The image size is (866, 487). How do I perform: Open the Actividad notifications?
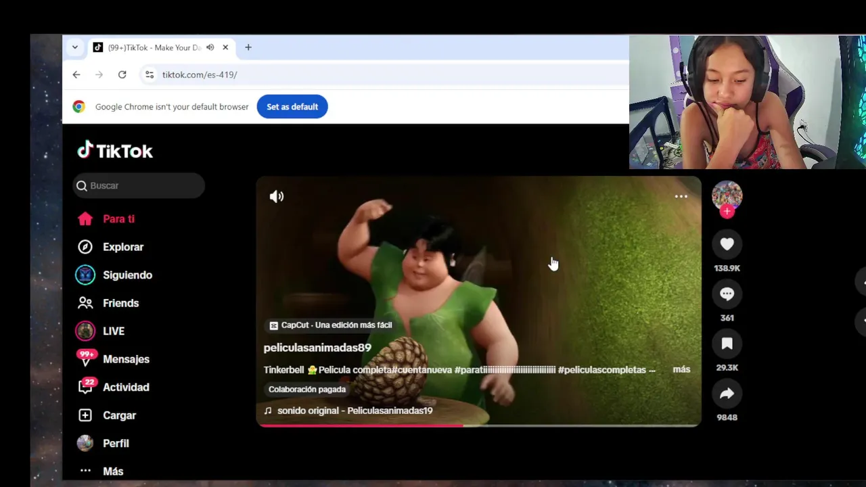(x=113, y=387)
